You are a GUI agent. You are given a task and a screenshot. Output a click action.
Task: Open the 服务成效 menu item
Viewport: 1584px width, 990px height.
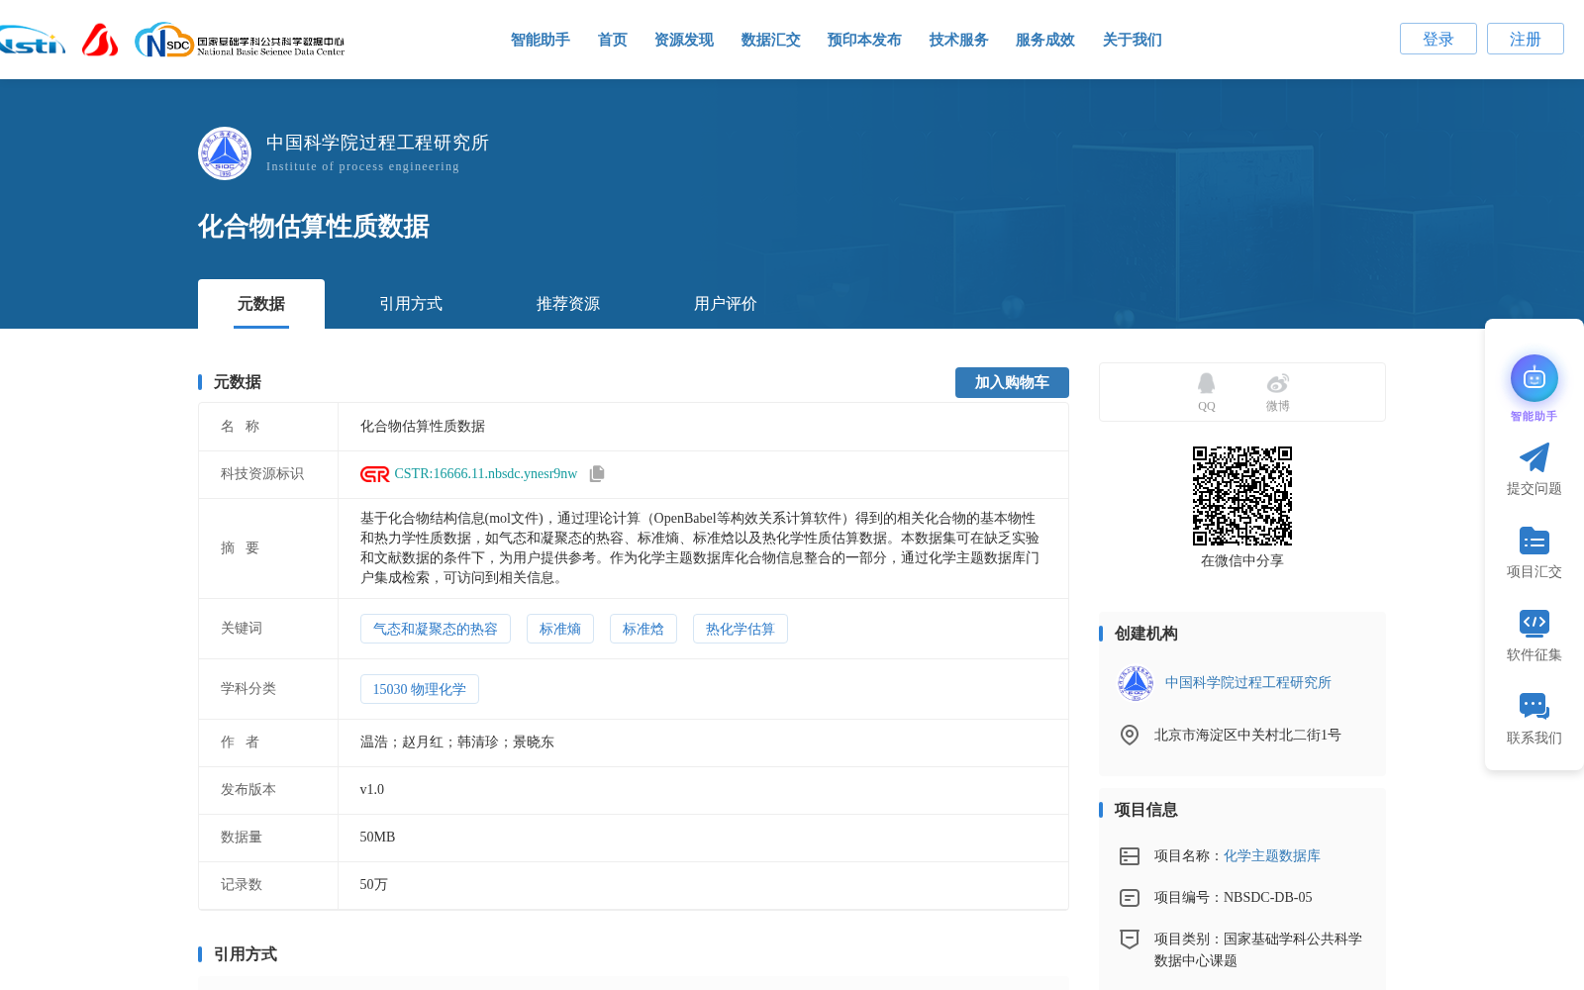[x=1044, y=40]
